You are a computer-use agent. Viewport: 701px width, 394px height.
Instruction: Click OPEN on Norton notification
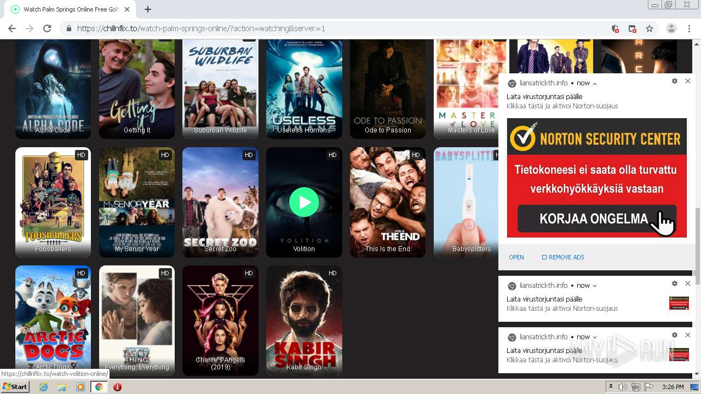point(516,257)
